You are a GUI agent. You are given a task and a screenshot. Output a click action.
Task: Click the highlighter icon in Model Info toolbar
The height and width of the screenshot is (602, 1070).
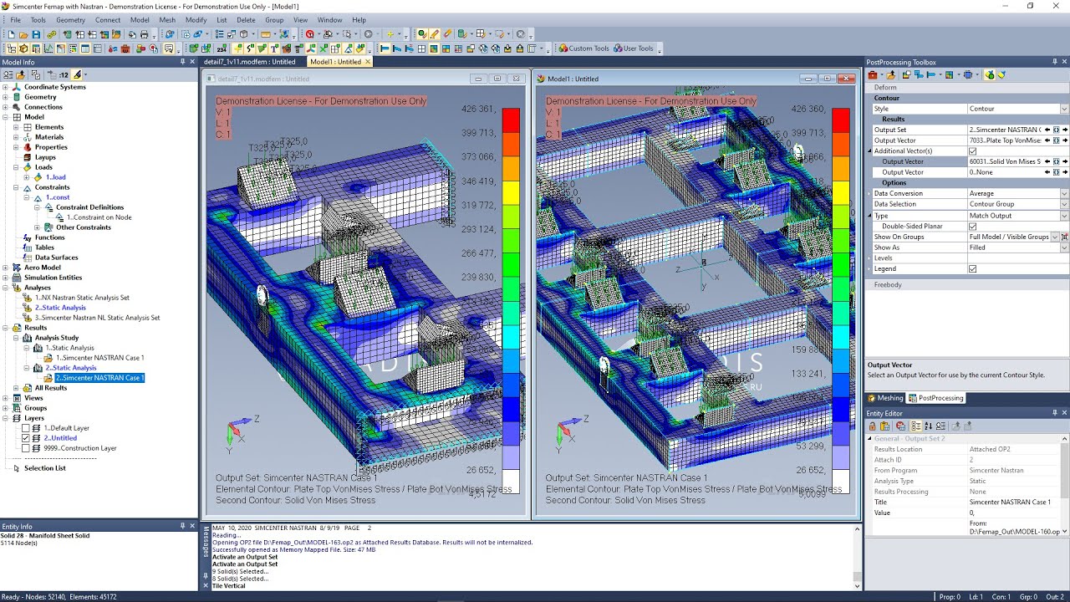tap(77, 75)
